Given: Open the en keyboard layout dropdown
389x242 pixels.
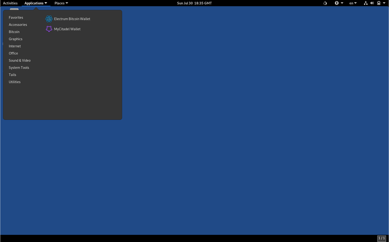Looking at the screenshot, I should point(353,3).
